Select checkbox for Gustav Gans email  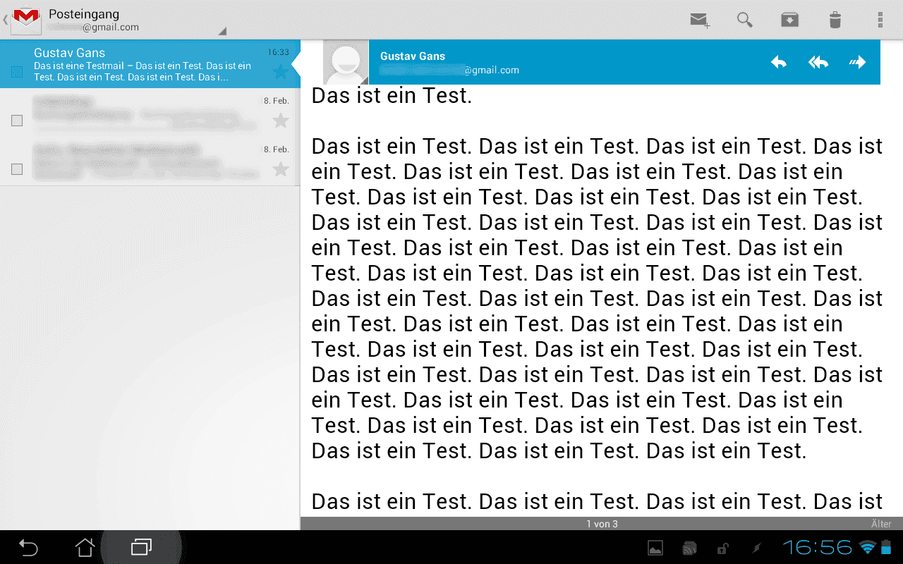point(17,72)
